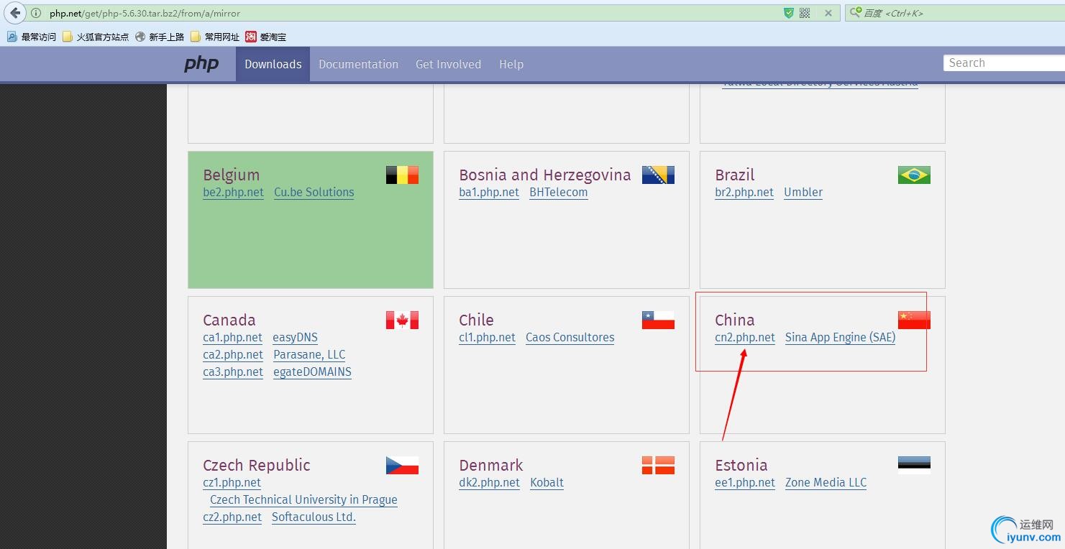
Task: Open the 新手上路 bookmark
Action: 160,37
